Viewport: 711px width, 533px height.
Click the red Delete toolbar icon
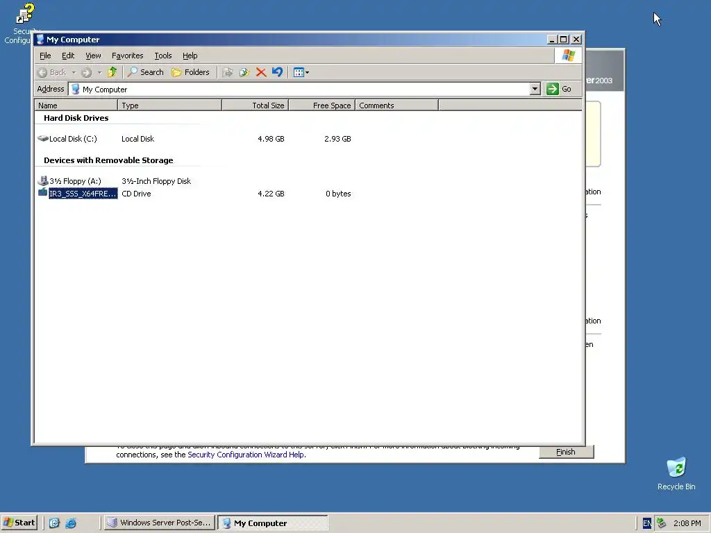click(261, 72)
